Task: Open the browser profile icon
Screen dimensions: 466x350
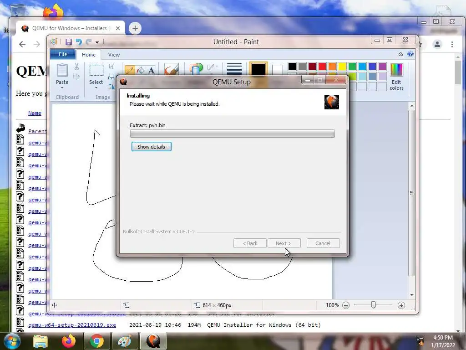Action: (x=437, y=44)
